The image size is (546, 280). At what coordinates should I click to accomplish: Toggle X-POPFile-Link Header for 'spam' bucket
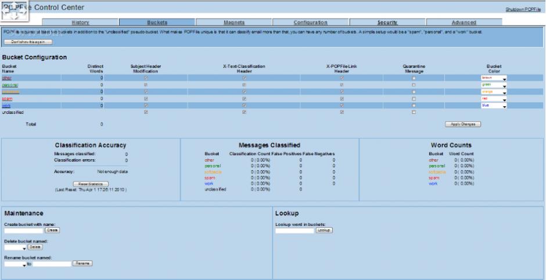342,99
